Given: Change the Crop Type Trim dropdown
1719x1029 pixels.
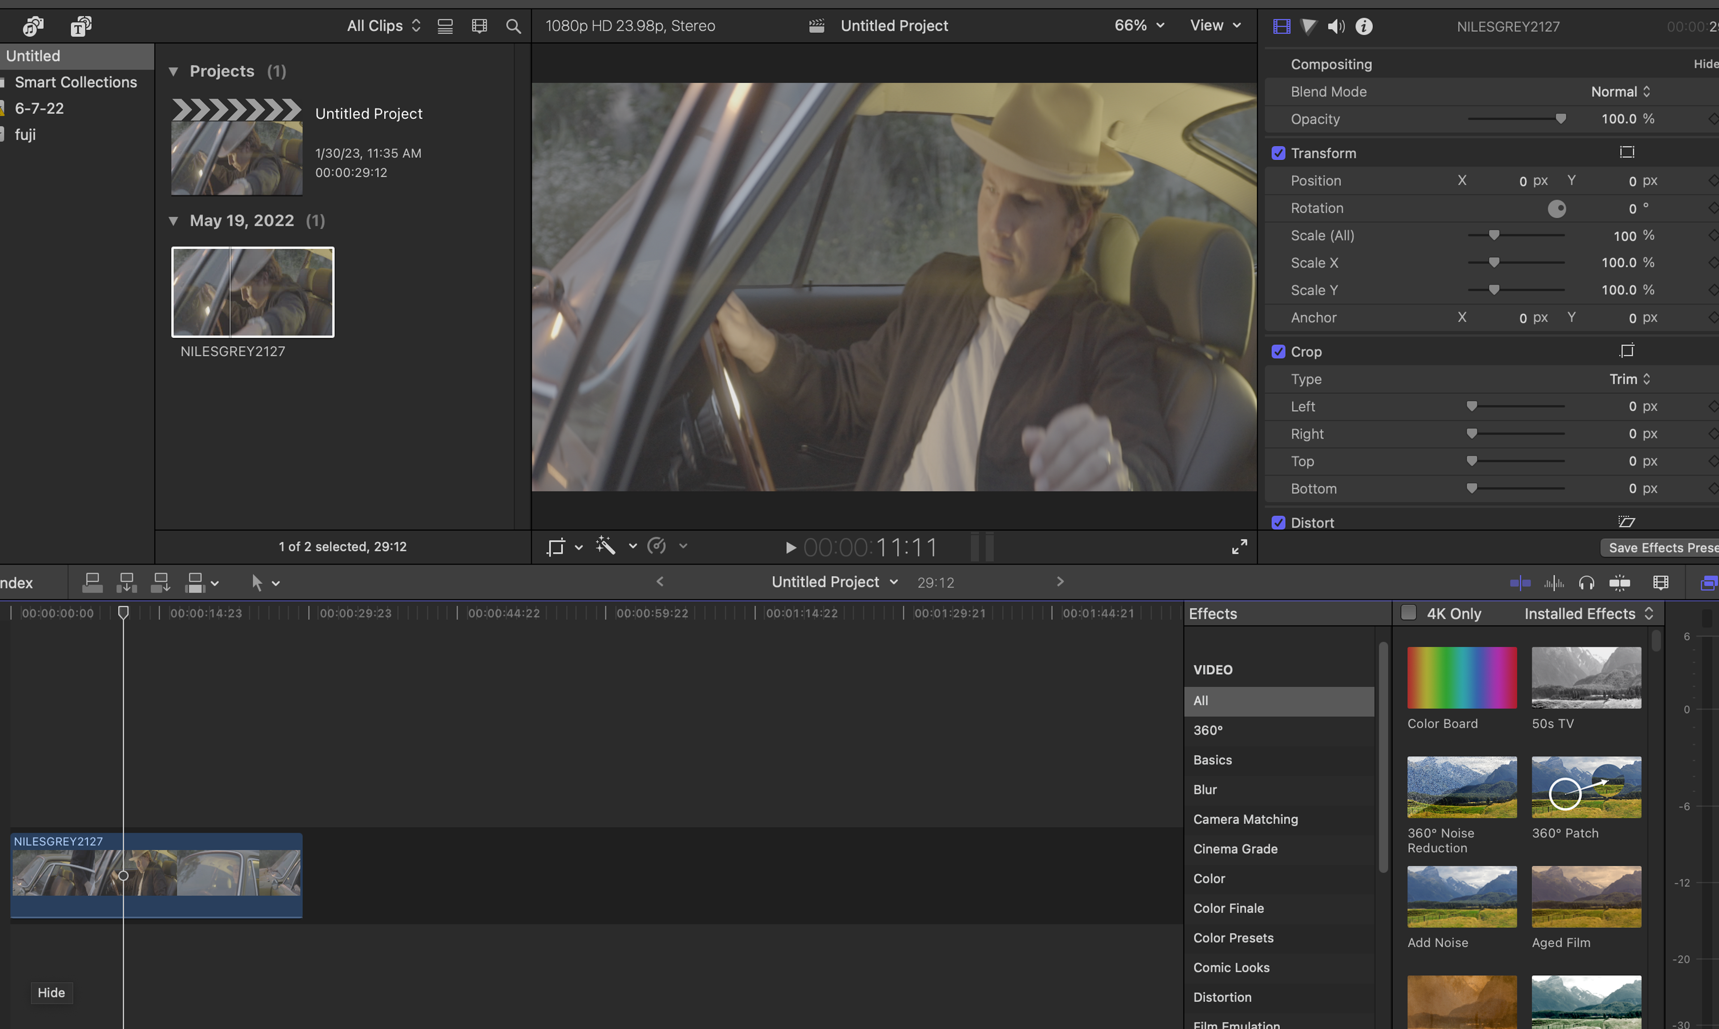Looking at the screenshot, I should point(1630,379).
